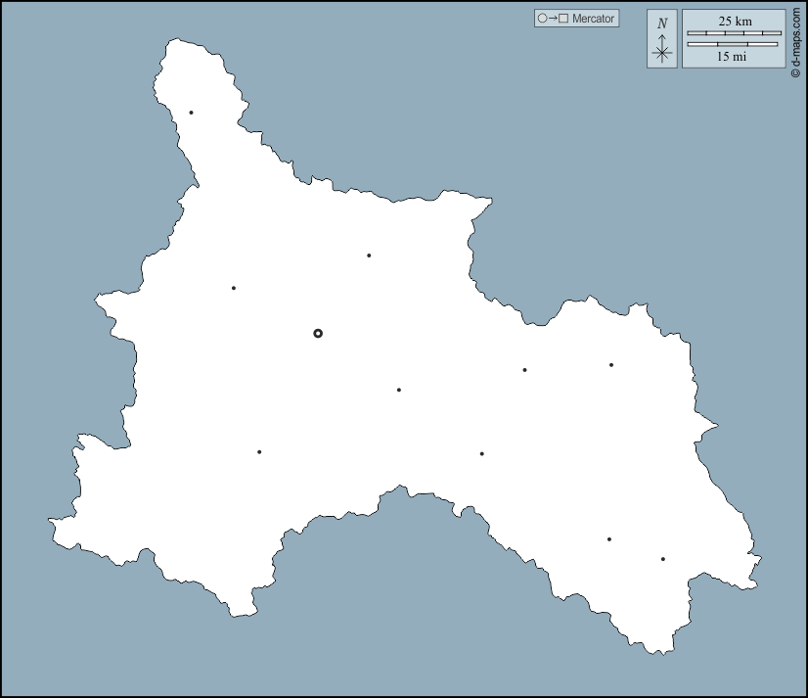The image size is (808, 698).
Task: Open the d-maps.com copyright link
Action: click(796, 39)
